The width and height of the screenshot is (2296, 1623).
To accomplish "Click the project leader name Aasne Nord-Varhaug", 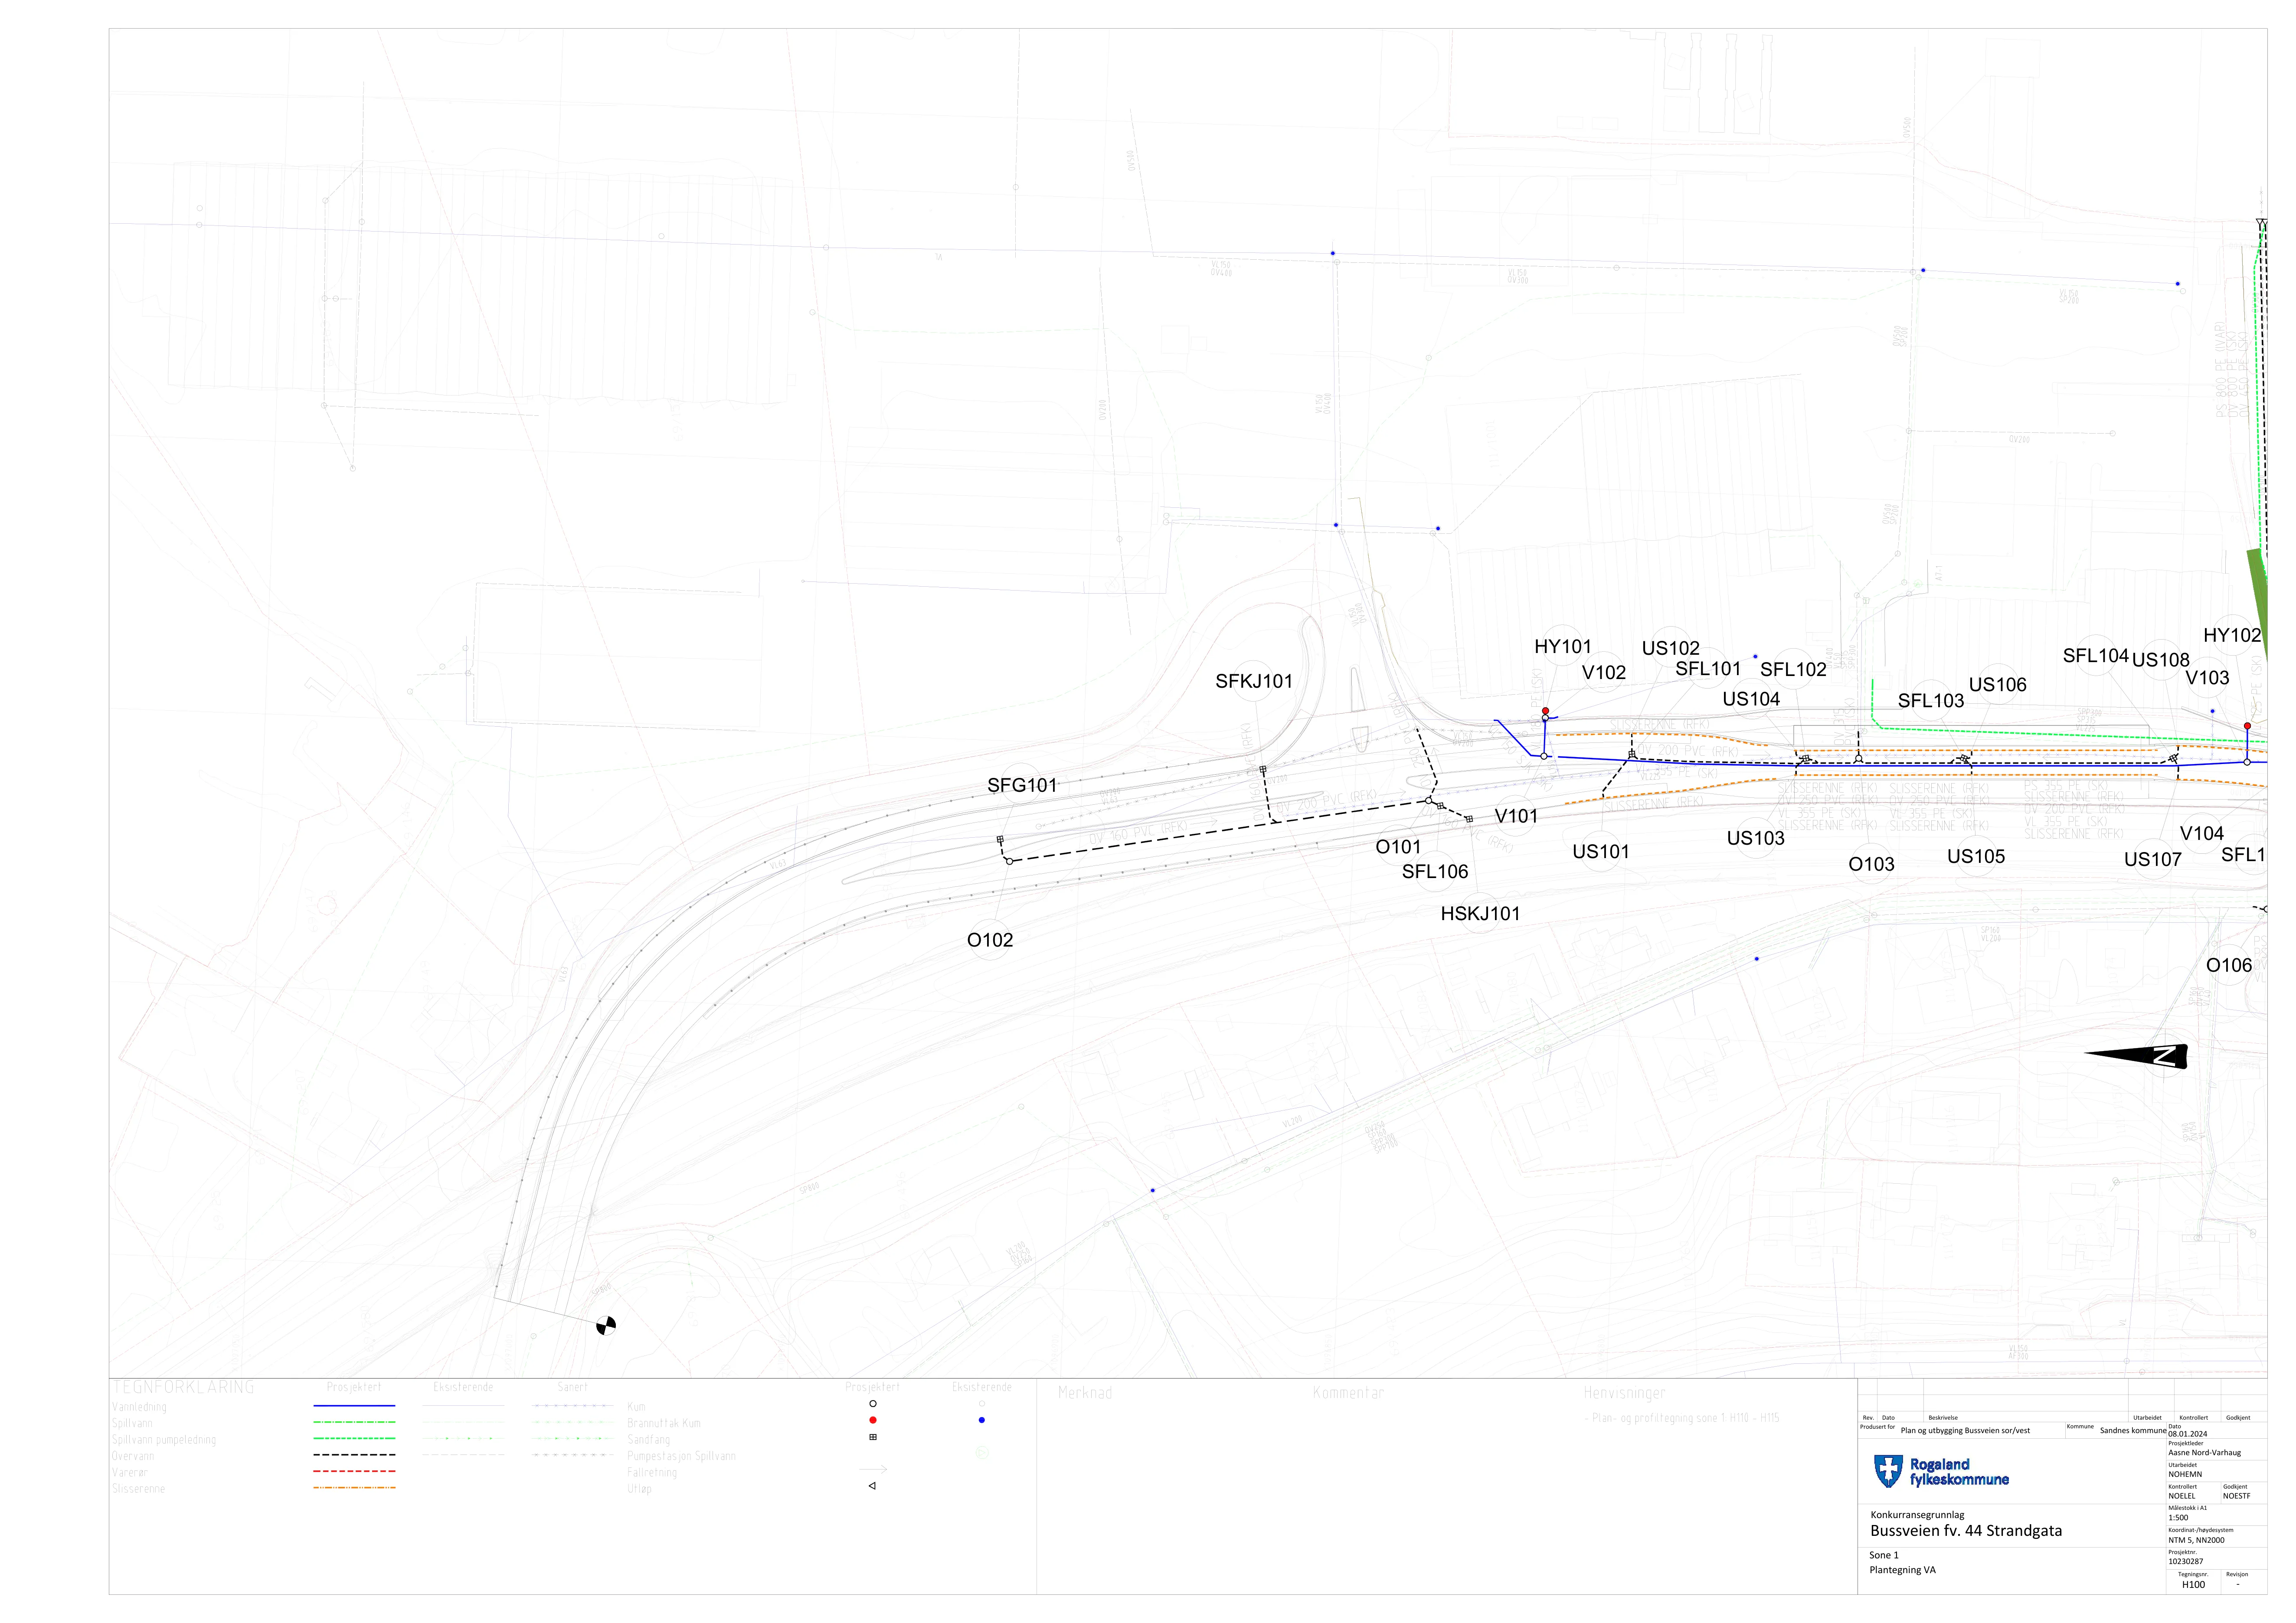I will click(2204, 1452).
